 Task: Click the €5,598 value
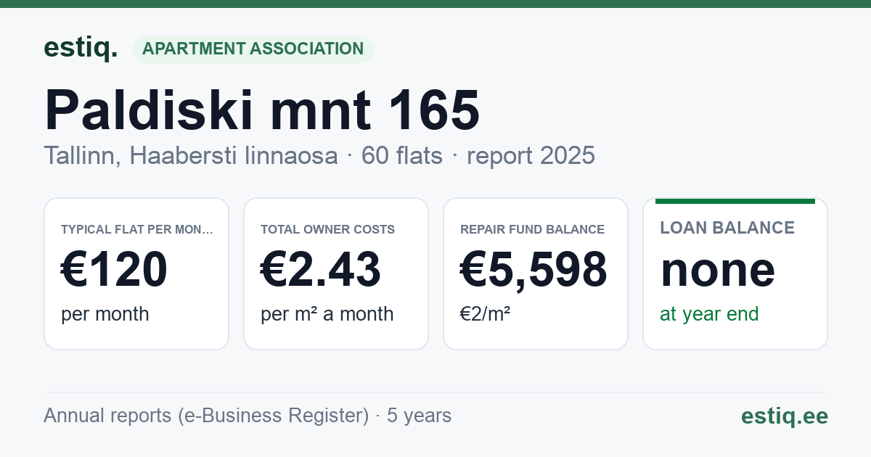pyautogui.click(x=534, y=269)
